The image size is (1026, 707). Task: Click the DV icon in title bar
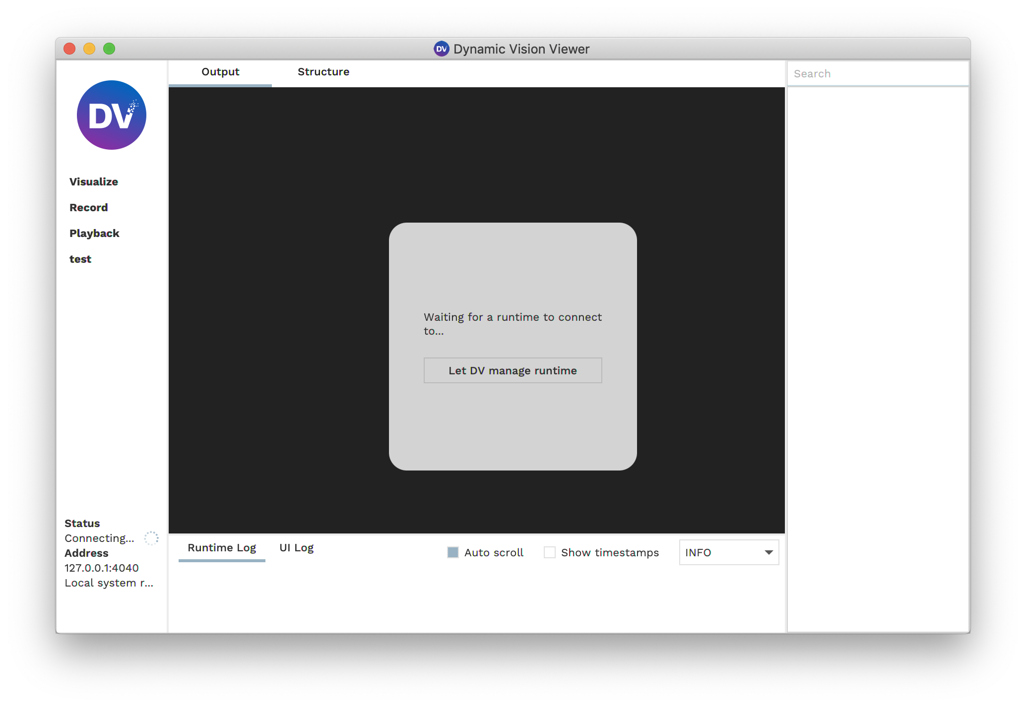point(441,49)
